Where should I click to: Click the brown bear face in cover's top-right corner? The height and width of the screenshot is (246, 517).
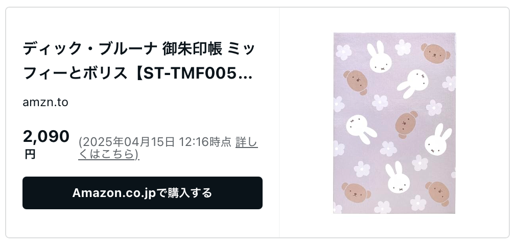tap(435, 54)
